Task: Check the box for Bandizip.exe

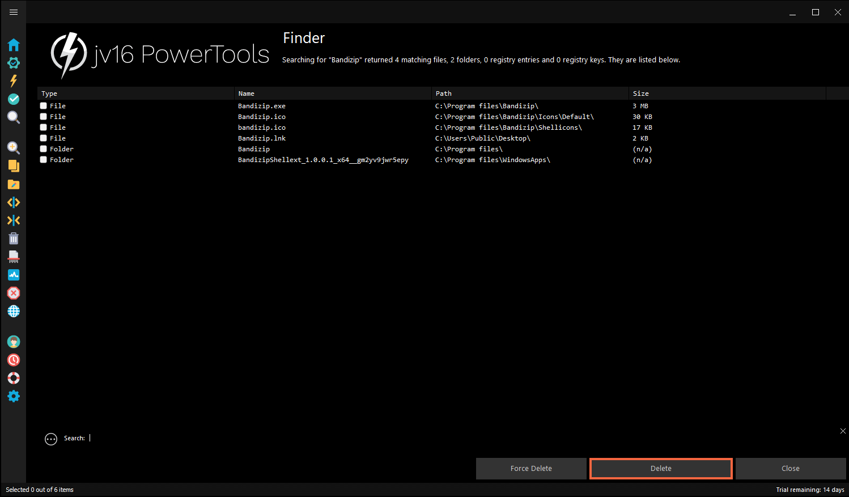Action: click(44, 106)
